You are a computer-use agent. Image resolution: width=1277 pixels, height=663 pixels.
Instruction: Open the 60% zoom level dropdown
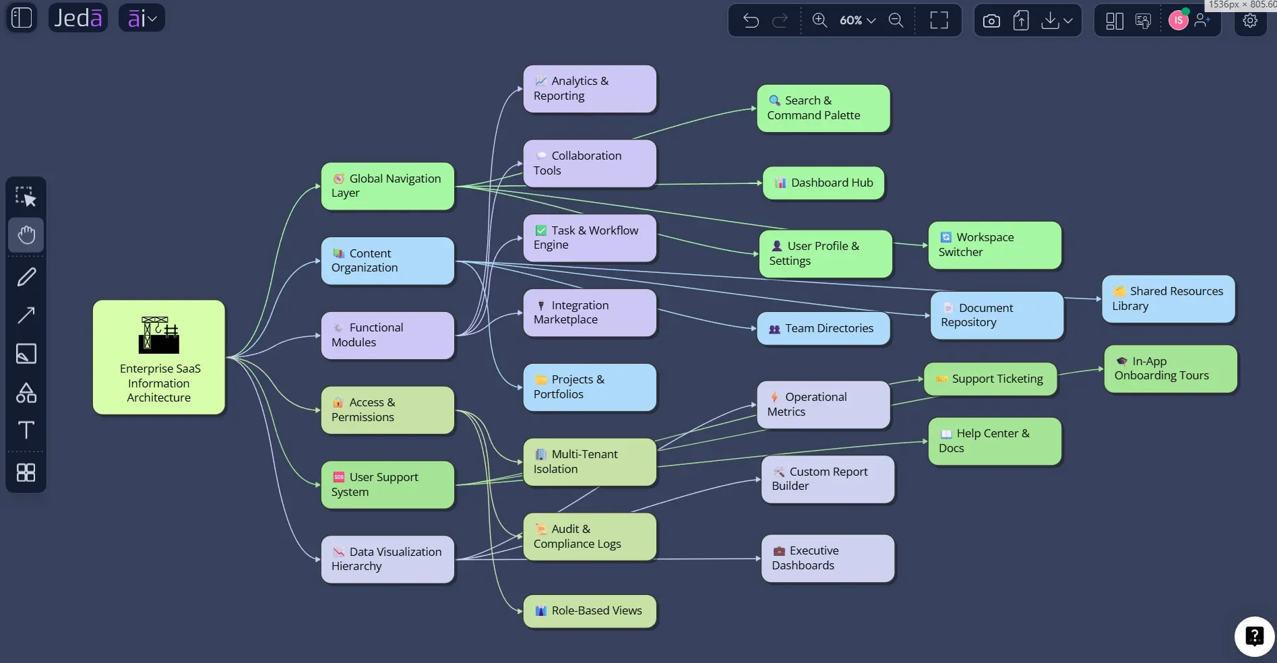point(857,20)
